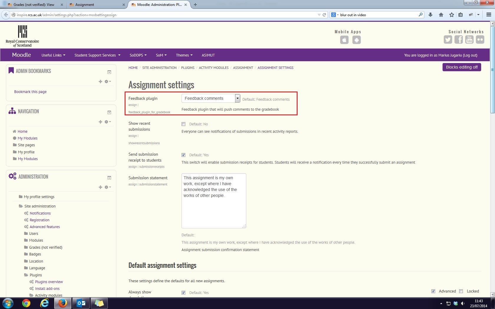
Task: Open gear actions menu in Administration block
Action: (x=108, y=187)
